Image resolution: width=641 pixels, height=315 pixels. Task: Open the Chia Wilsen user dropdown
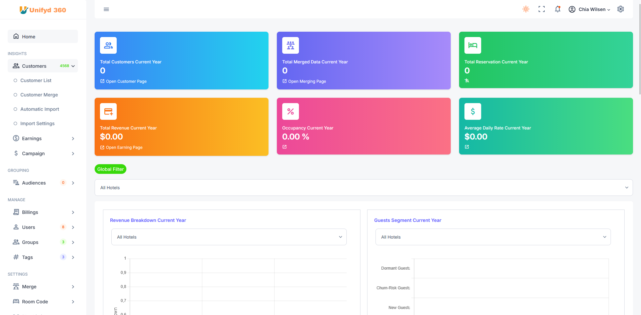point(590,9)
